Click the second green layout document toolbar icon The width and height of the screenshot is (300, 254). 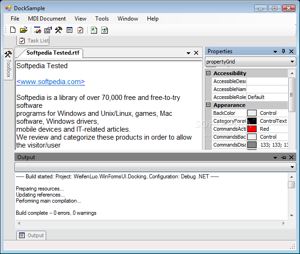click(105, 30)
